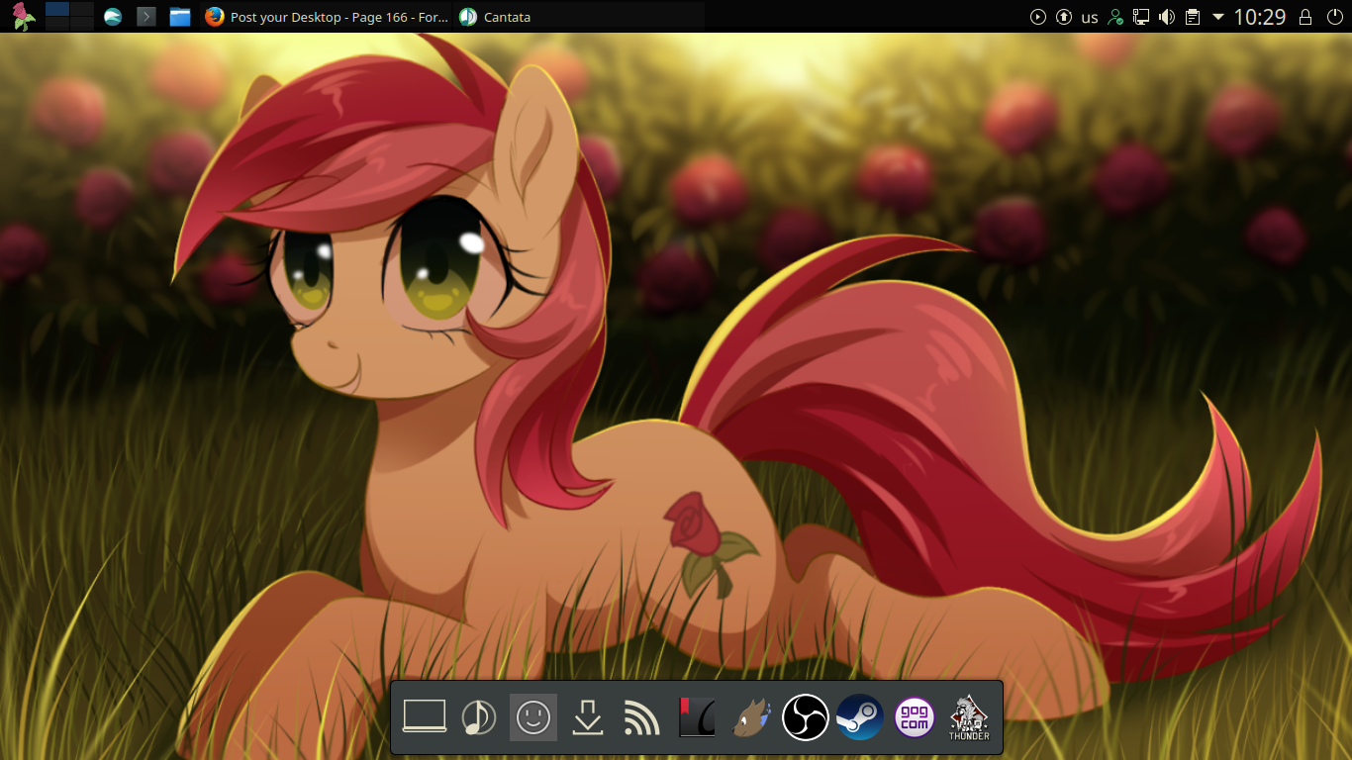The width and height of the screenshot is (1352, 760).
Task: Open the software updates tray icon
Action: pyautogui.click(x=1064, y=17)
